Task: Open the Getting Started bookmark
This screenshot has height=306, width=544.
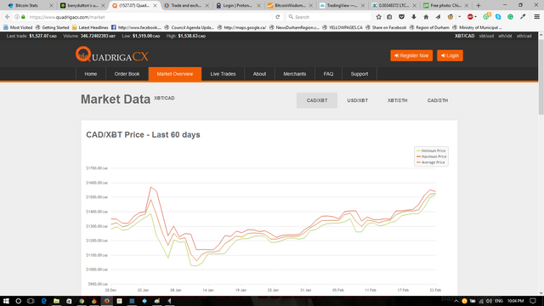Action: click(52, 27)
